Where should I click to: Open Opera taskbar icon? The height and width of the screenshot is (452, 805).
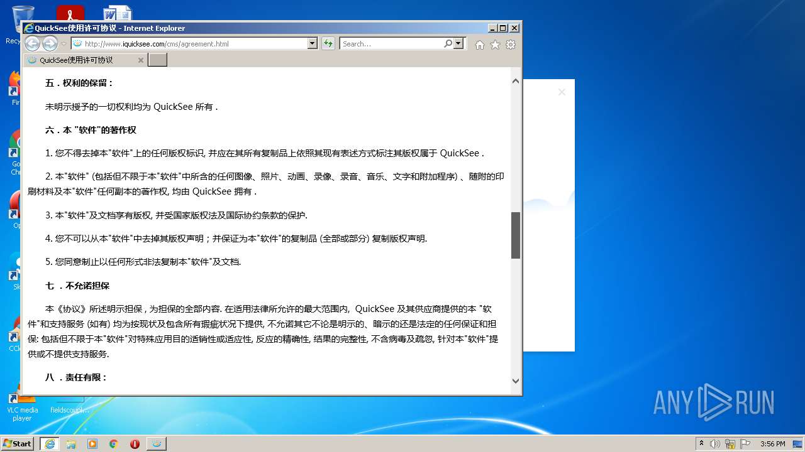coord(135,444)
